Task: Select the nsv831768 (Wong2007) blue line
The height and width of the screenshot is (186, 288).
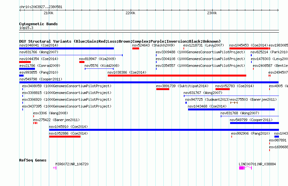Action: pyautogui.click(x=250, y=116)
